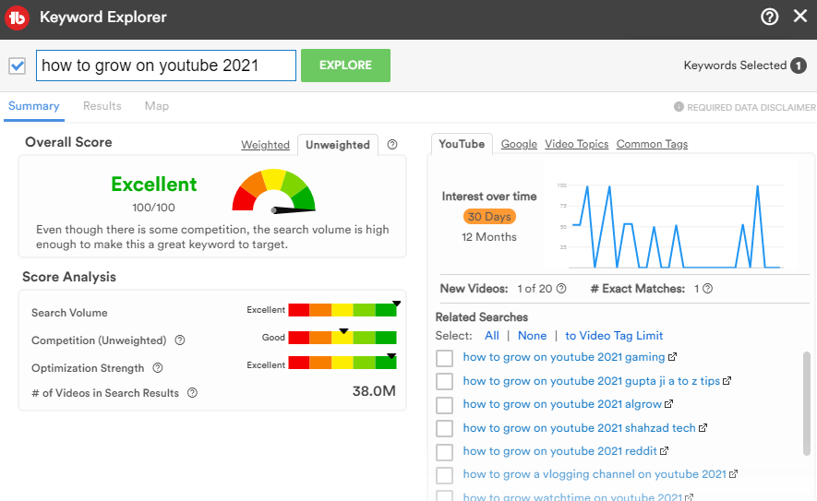Click the Keywords Selected count badge
This screenshot has width=817, height=501.
(799, 66)
